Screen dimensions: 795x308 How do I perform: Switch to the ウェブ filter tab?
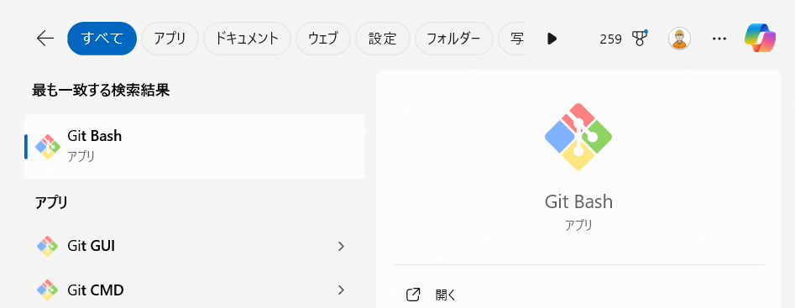tap(323, 39)
